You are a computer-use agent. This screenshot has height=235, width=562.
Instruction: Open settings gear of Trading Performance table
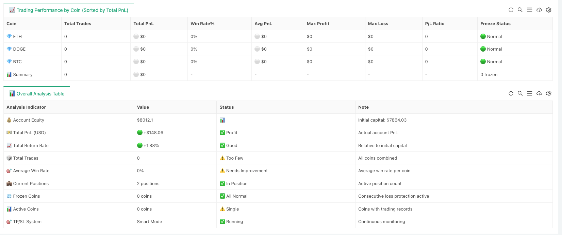point(549,10)
